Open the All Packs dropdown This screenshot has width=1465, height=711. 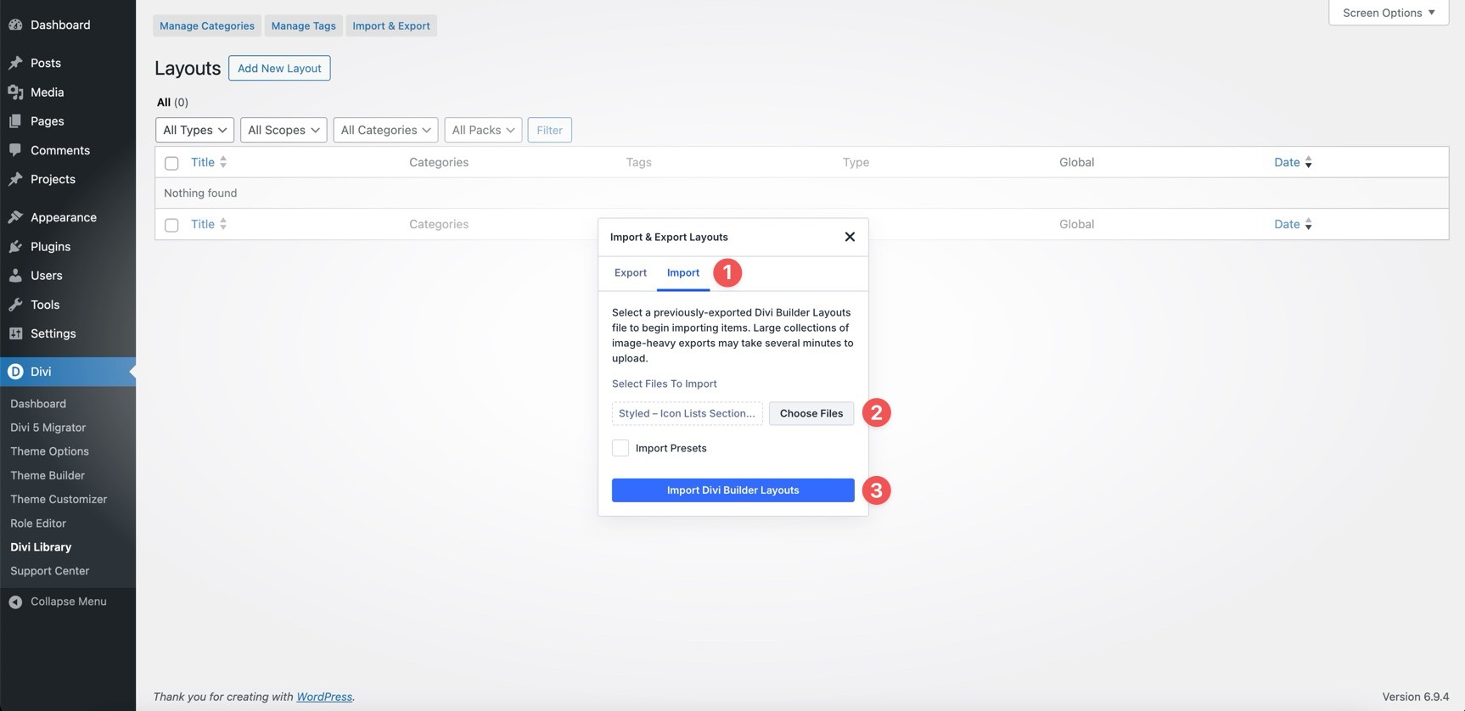coord(483,130)
